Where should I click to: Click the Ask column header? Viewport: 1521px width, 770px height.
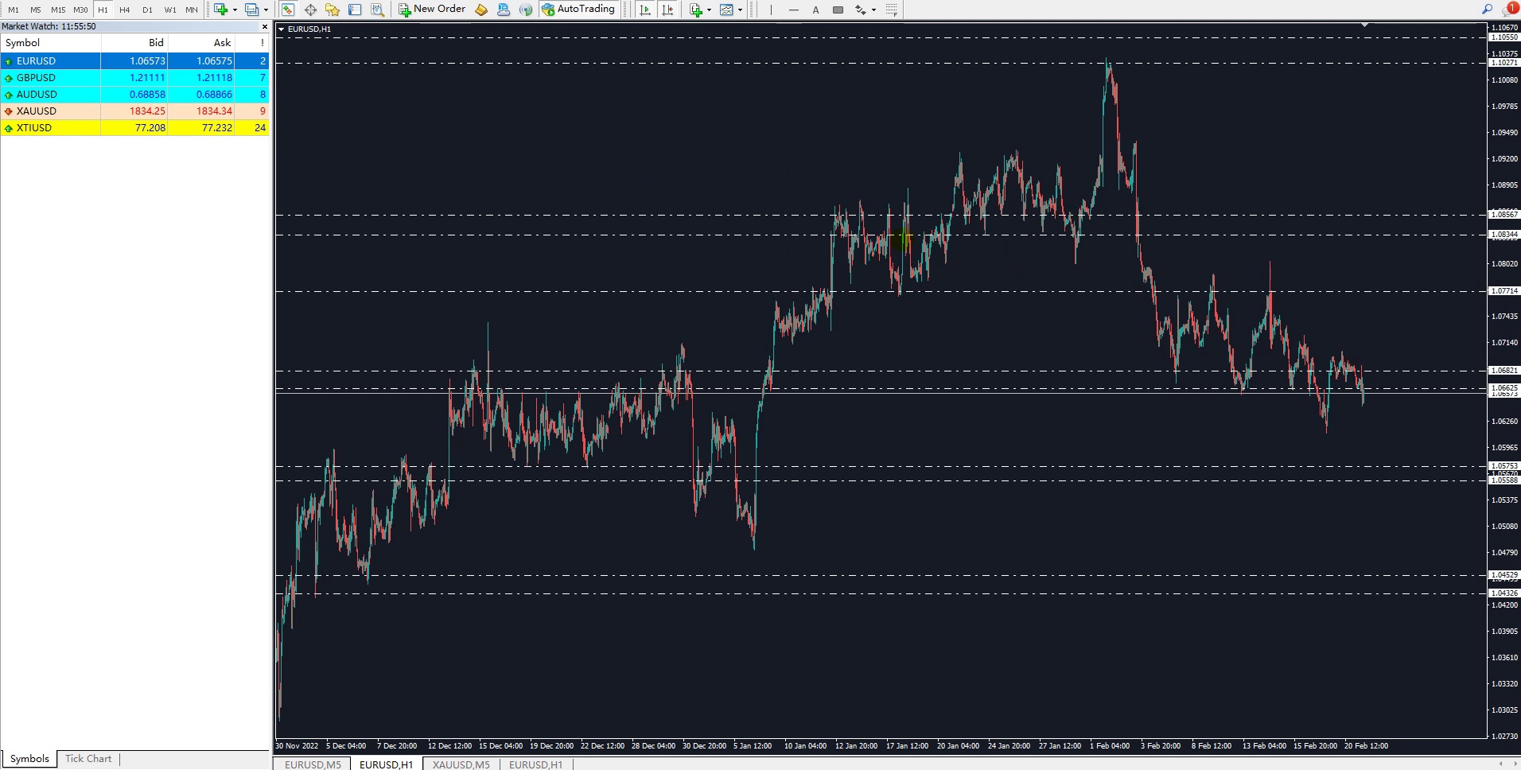coord(201,43)
